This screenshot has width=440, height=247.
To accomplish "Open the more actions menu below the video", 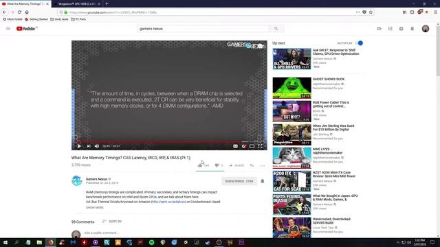I will point(263,165).
